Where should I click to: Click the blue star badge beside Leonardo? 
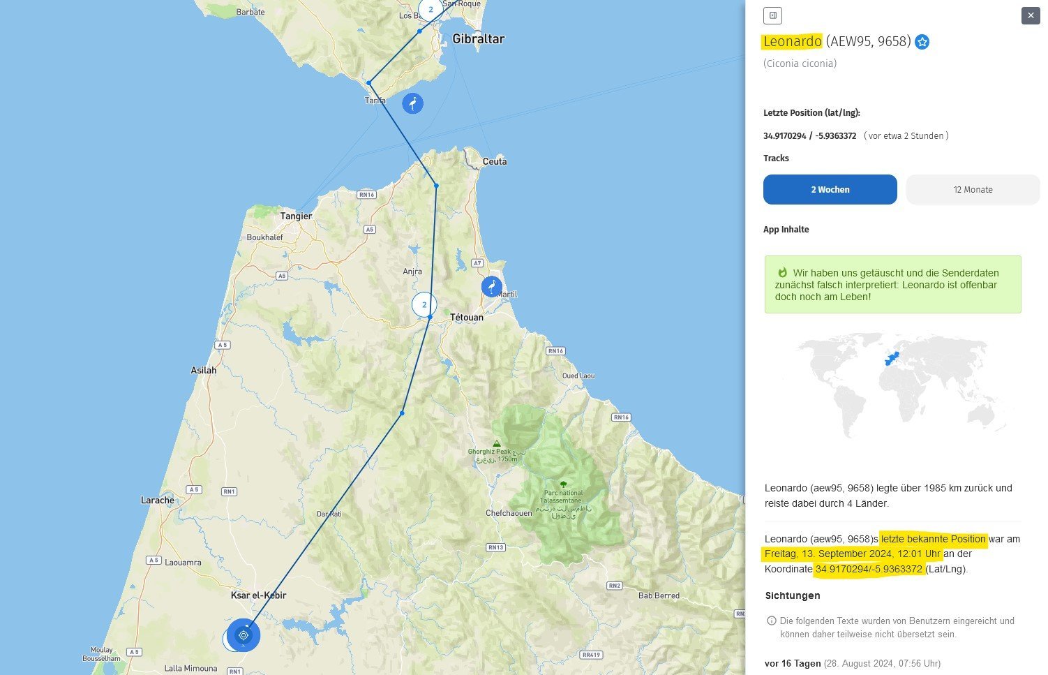[922, 42]
